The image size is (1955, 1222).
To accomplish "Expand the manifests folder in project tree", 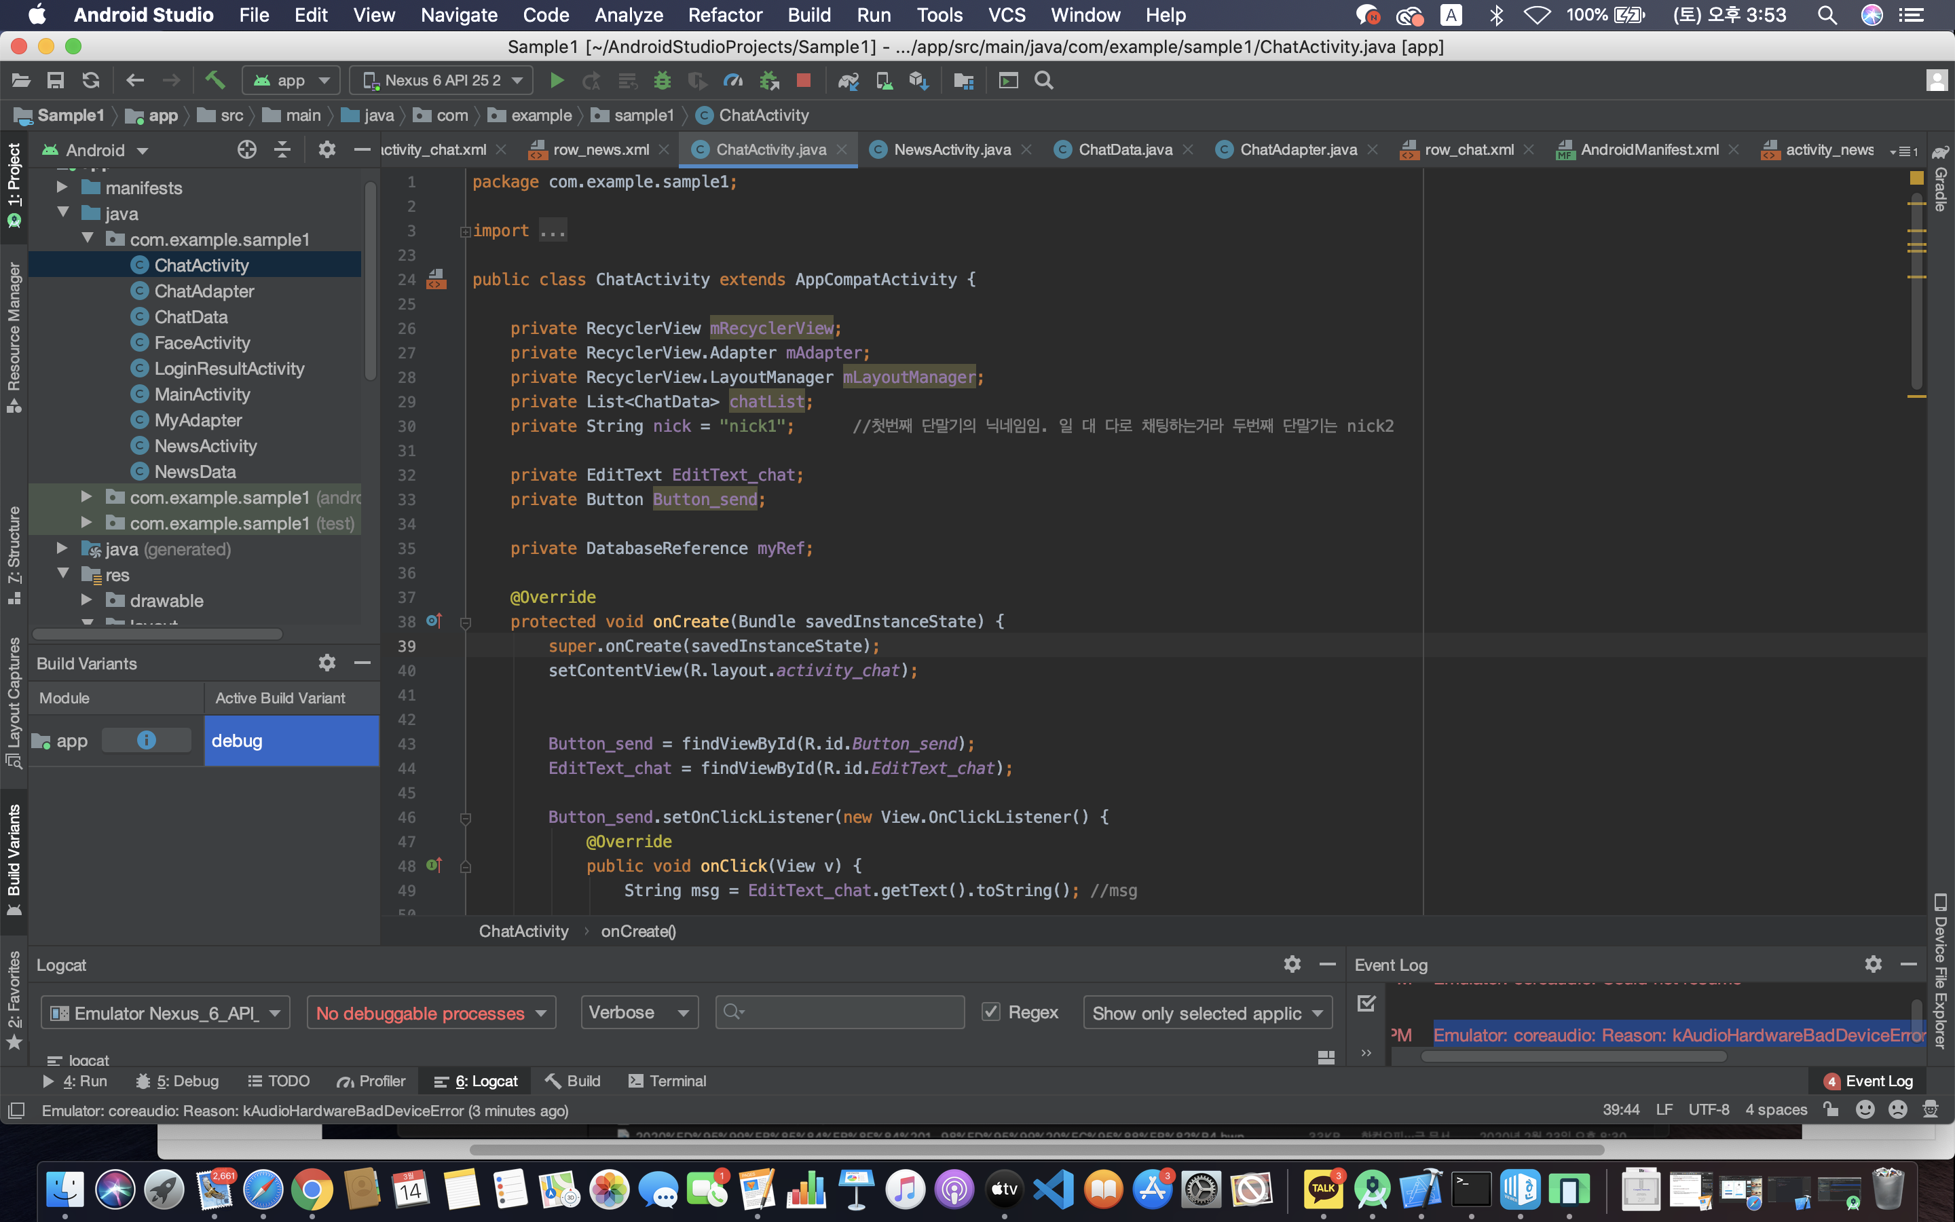I will click(62, 187).
